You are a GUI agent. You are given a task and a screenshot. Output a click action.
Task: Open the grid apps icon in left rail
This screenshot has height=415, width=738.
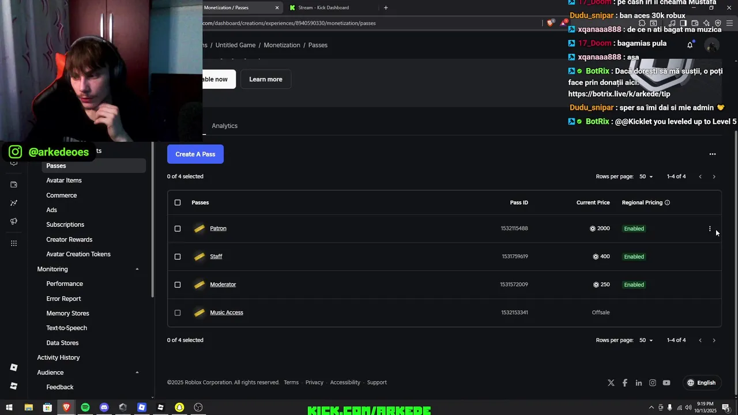point(14,243)
